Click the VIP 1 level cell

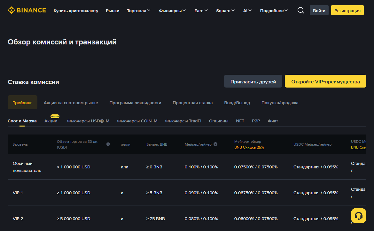[18, 193]
